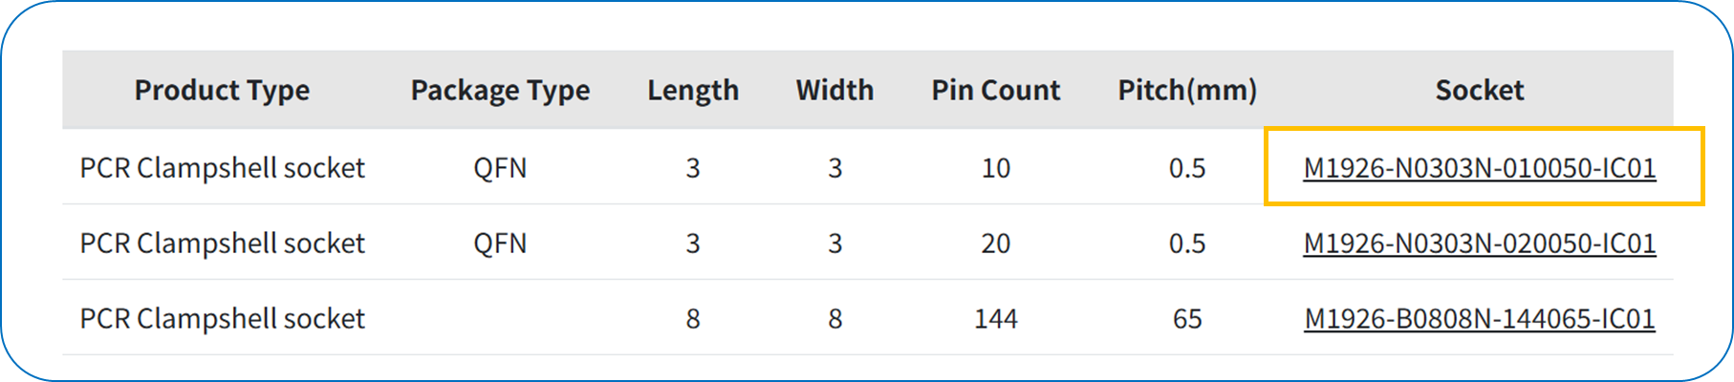
Task: Click the Product Type column header
Action: [222, 90]
